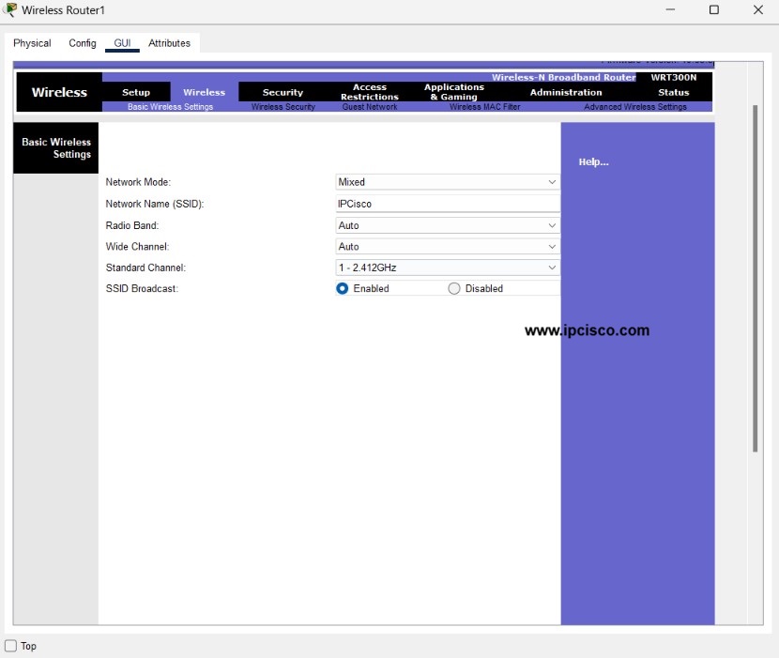Click the Help... link
Screen dimensions: 779x658
point(593,162)
